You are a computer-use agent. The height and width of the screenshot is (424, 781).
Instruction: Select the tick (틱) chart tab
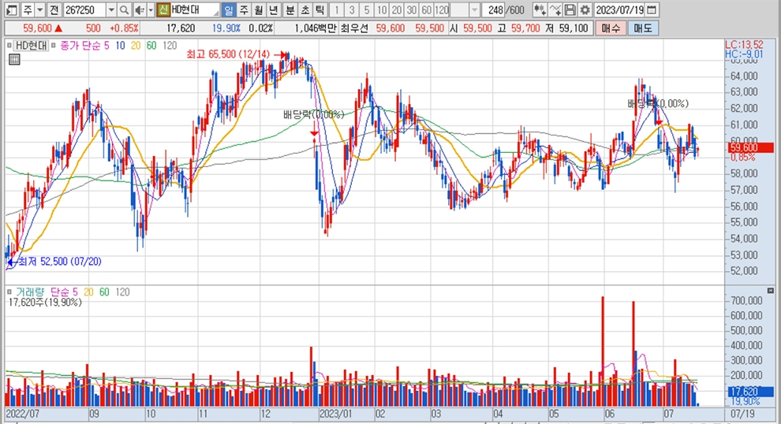coord(319,10)
